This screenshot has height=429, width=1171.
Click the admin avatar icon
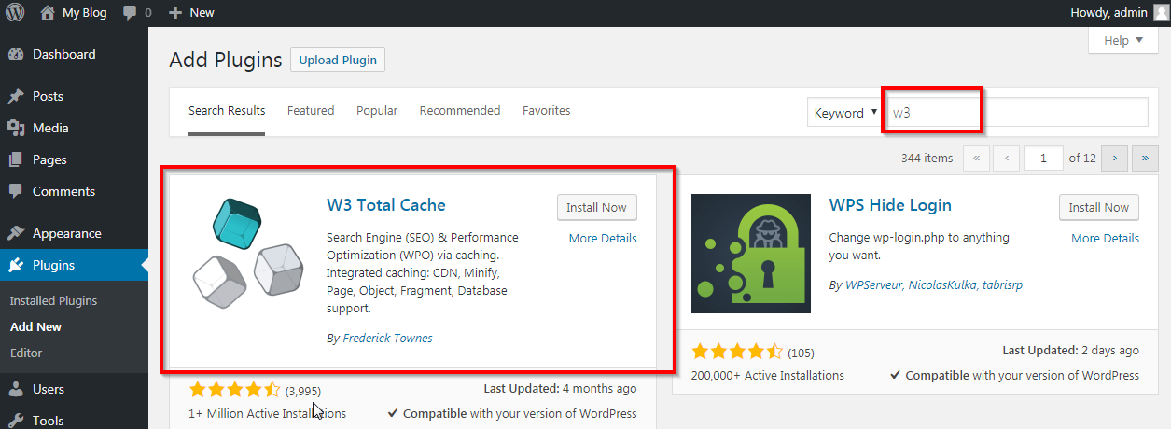(1160, 12)
